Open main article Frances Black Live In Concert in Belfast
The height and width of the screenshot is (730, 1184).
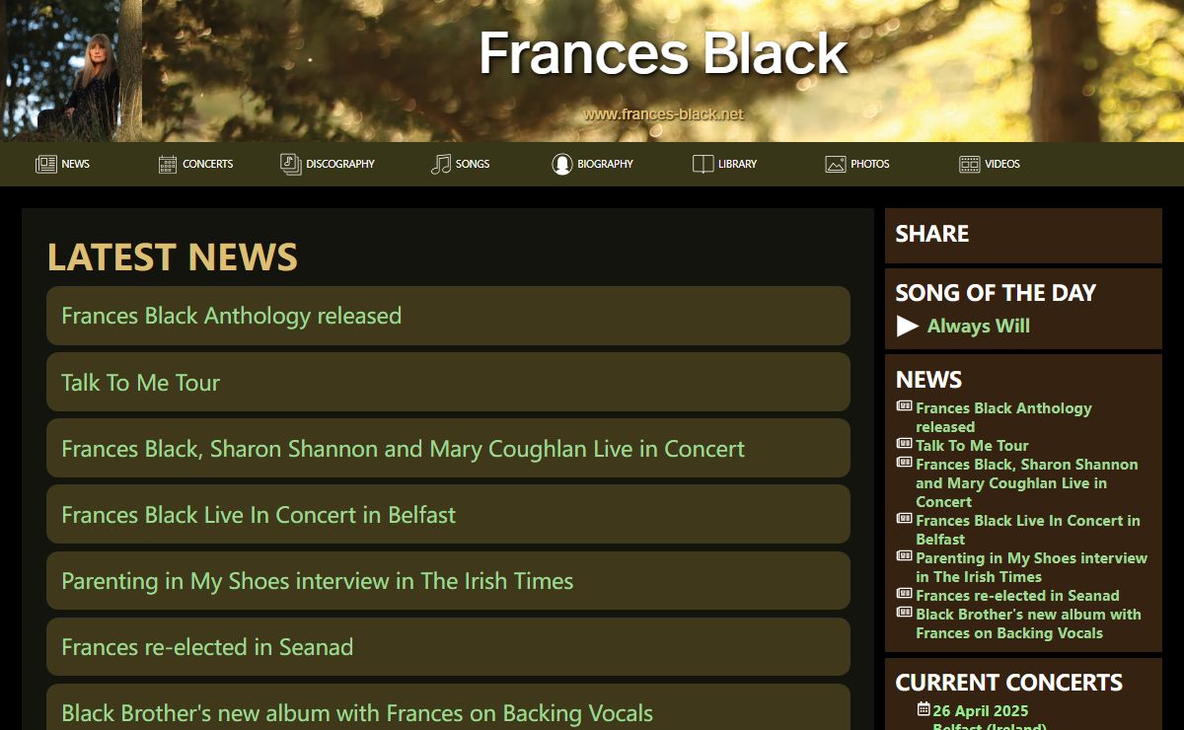(x=448, y=514)
